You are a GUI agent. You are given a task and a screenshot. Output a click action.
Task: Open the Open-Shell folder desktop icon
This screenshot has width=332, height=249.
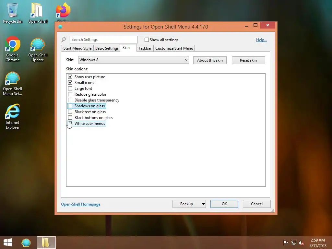[38, 13]
